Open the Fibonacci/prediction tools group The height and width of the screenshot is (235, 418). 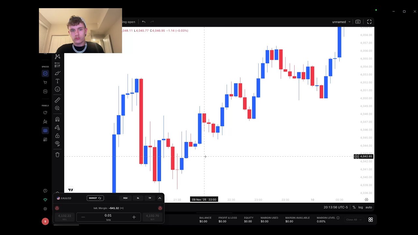pyautogui.click(x=57, y=65)
